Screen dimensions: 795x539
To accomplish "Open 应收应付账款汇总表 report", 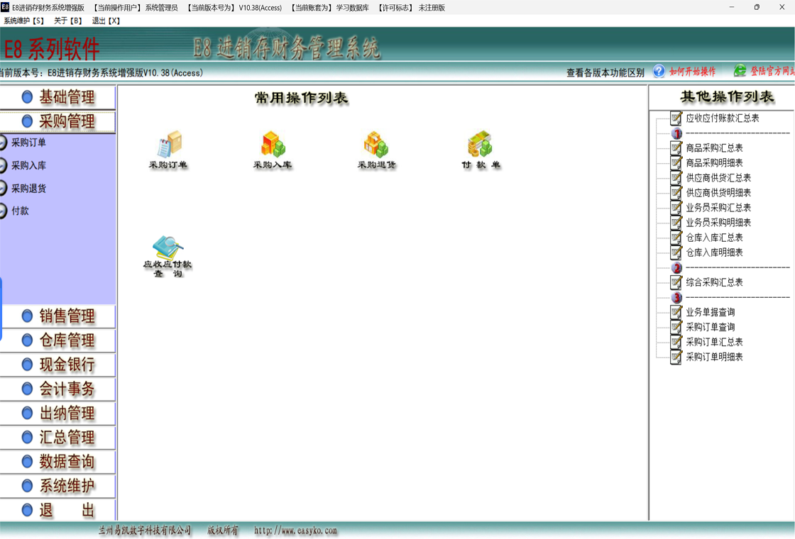I will click(722, 118).
